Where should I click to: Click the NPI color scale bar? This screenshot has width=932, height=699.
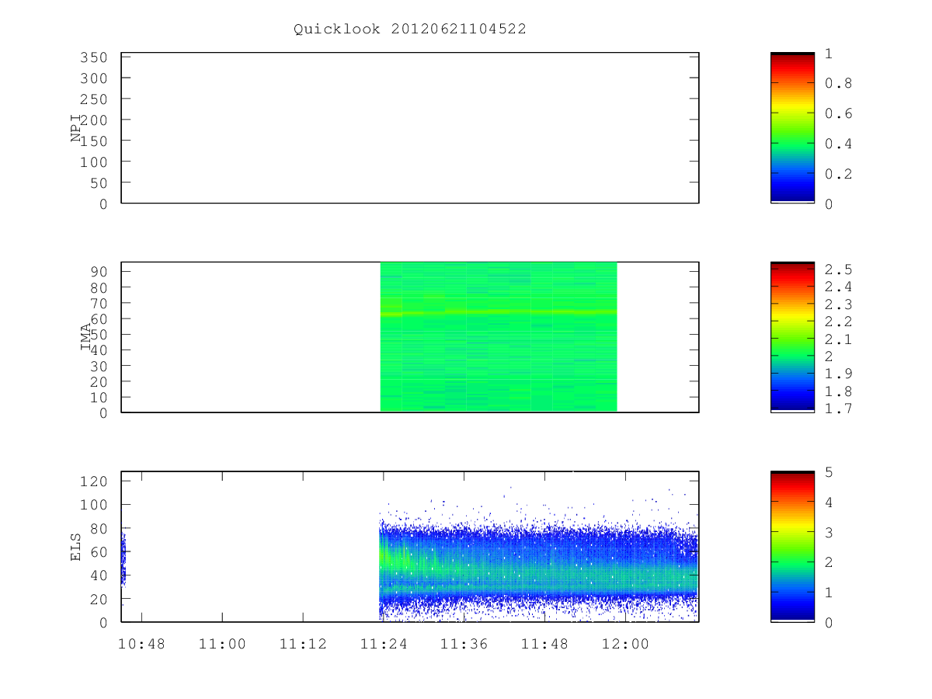tap(792, 127)
